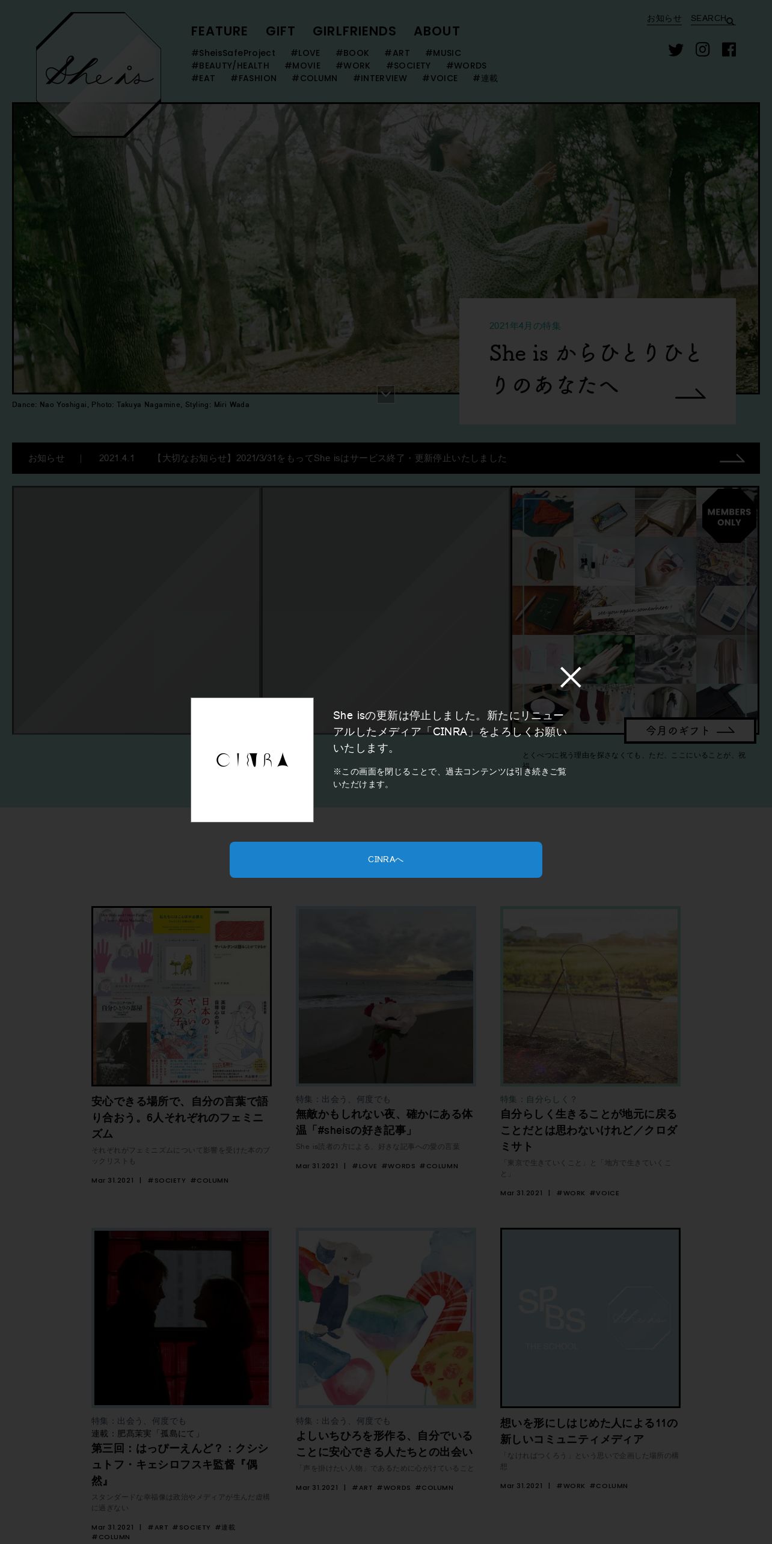The height and width of the screenshot is (1544, 772).
Task: Open the CINRA logo tile
Action: (x=252, y=760)
